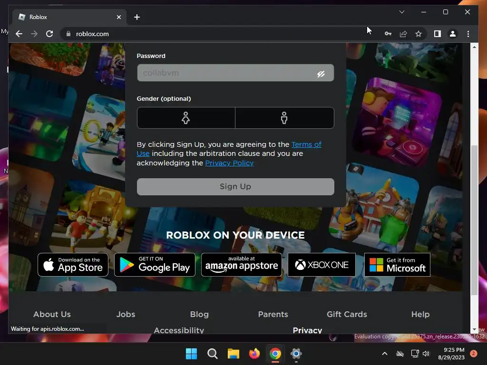Viewport: 487px width, 365px height.
Task: Click the OneDrive cloud tray icon
Action: click(x=400, y=354)
